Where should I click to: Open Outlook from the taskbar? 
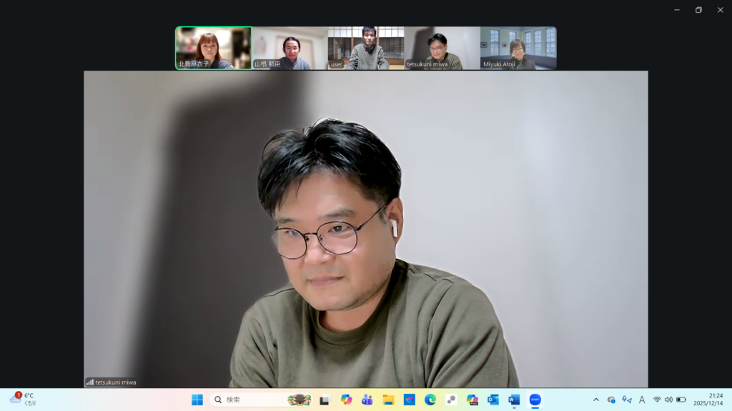(x=493, y=400)
